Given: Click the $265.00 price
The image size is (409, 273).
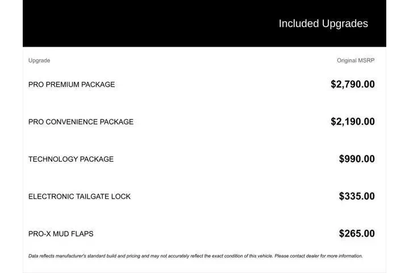Looking at the screenshot, I should 357,234.
